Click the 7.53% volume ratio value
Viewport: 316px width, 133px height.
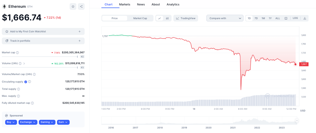tap(81, 74)
